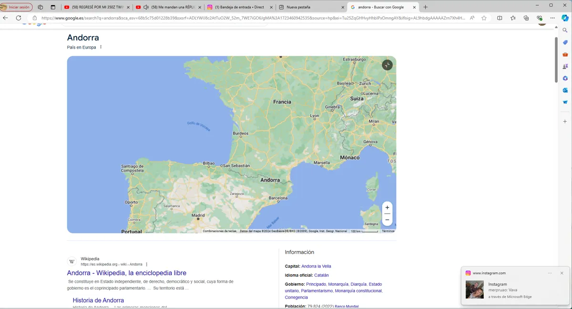Open the Andorra - Wikipedia, la enciclopedia libre link

tap(126, 273)
